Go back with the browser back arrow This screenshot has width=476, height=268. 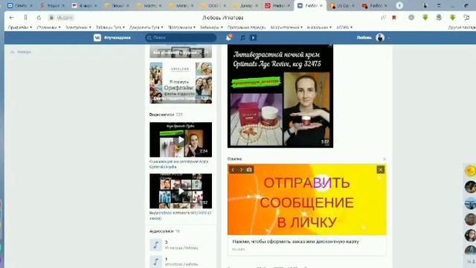pos(12,18)
